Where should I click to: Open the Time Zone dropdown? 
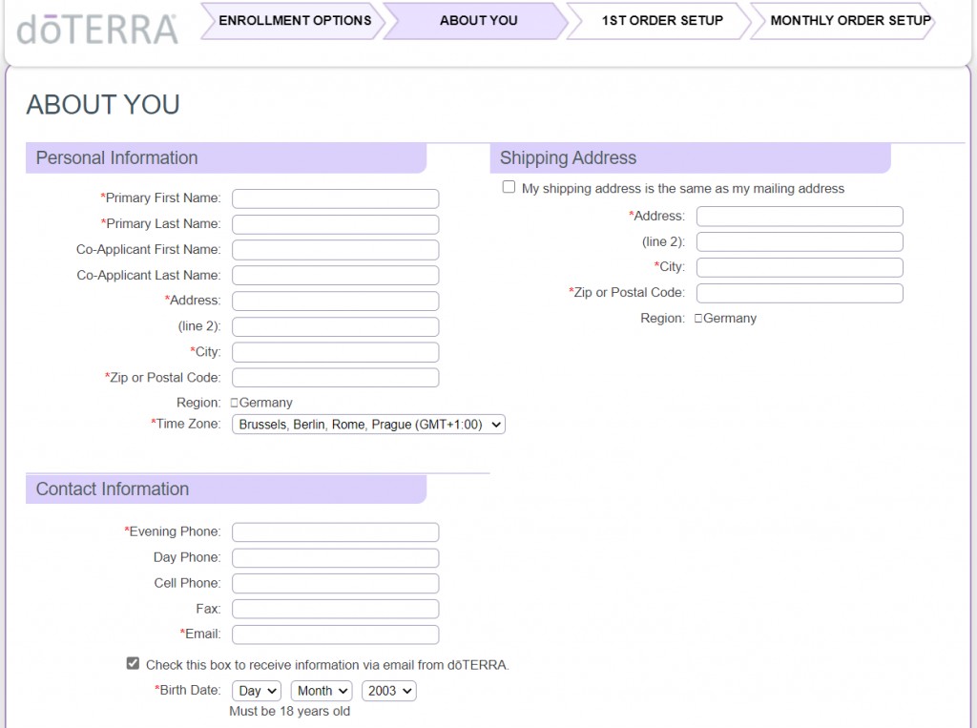[x=368, y=425]
